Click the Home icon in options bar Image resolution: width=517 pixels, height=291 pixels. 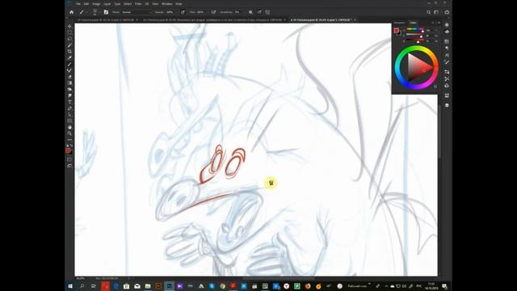[72, 12]
